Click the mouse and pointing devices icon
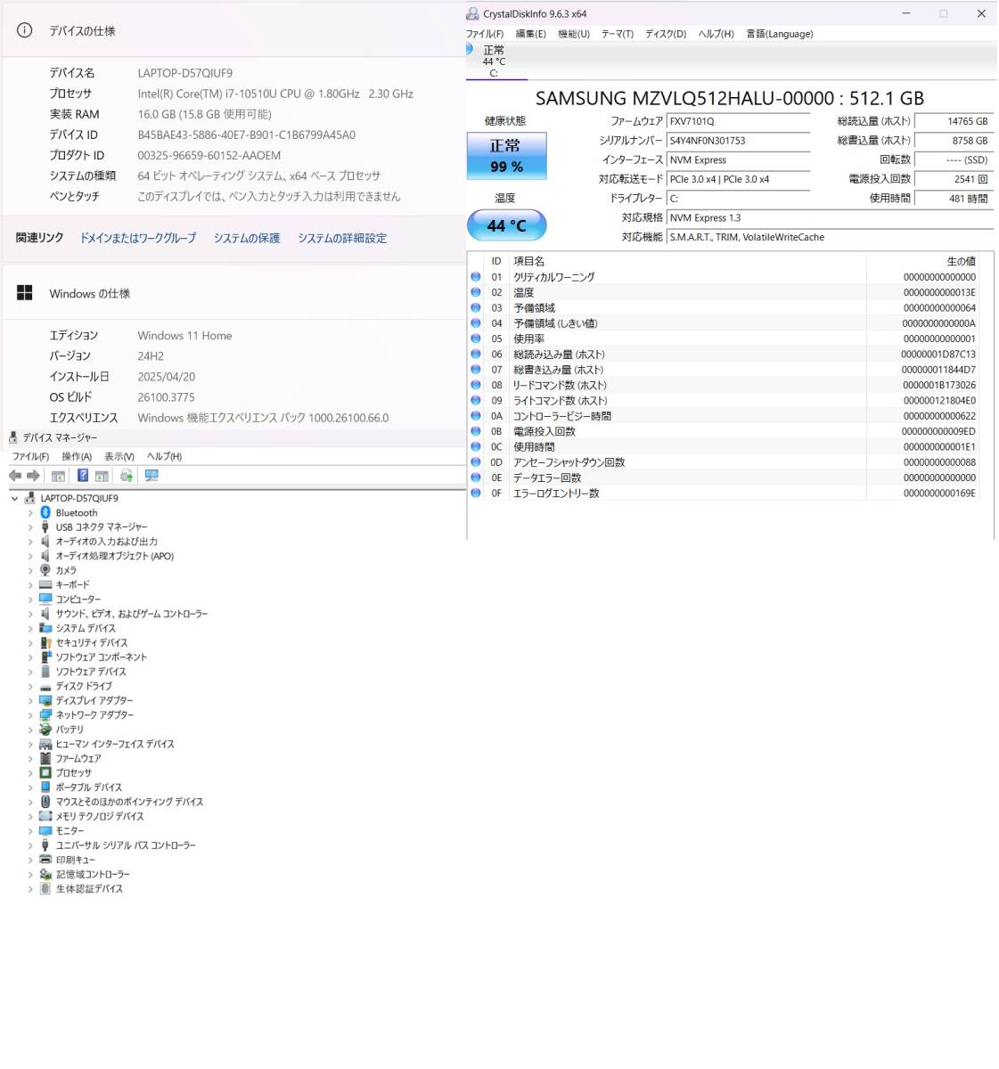Image resolution: width=999 pixels, height=1069 pixels. 45,802
